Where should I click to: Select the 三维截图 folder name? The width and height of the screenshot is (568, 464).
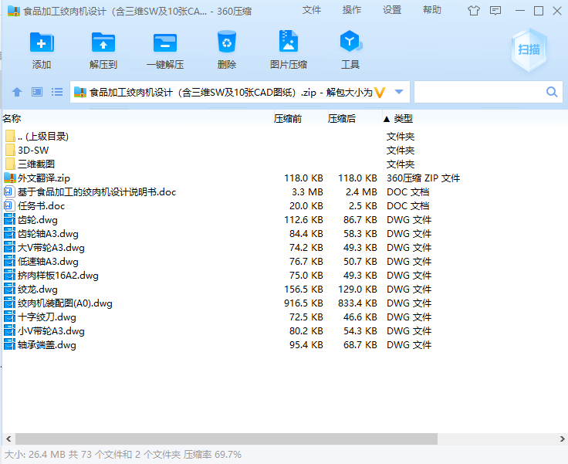point(36,164)
